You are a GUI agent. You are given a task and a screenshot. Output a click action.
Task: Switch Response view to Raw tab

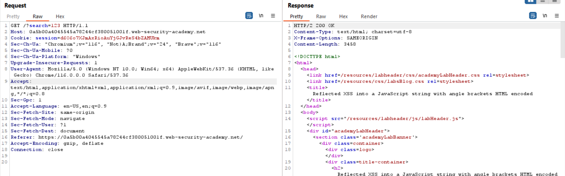(x=321, y=16)
